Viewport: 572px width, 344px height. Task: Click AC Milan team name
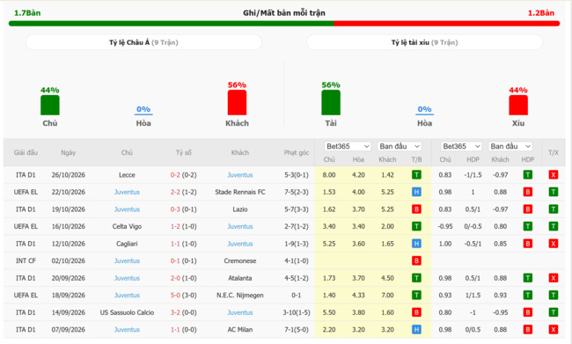click(x=240, y=329)
